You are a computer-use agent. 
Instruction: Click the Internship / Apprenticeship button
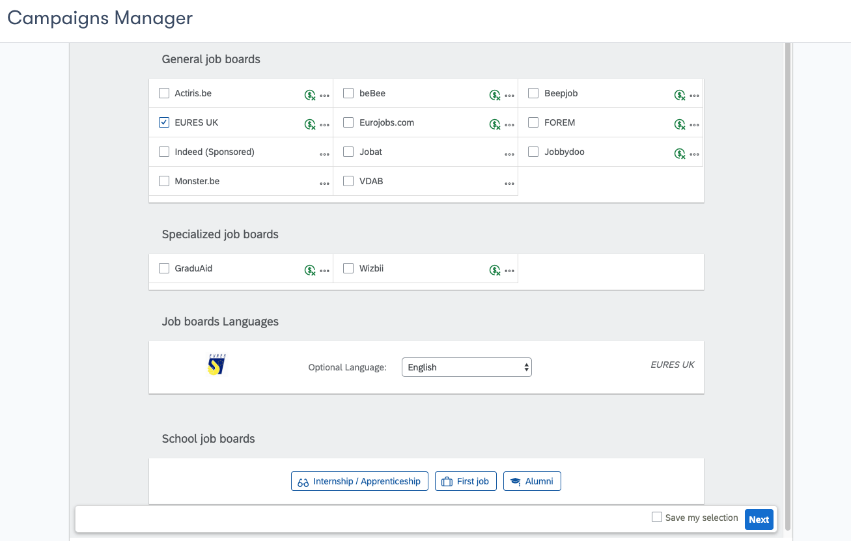[359, 481]
